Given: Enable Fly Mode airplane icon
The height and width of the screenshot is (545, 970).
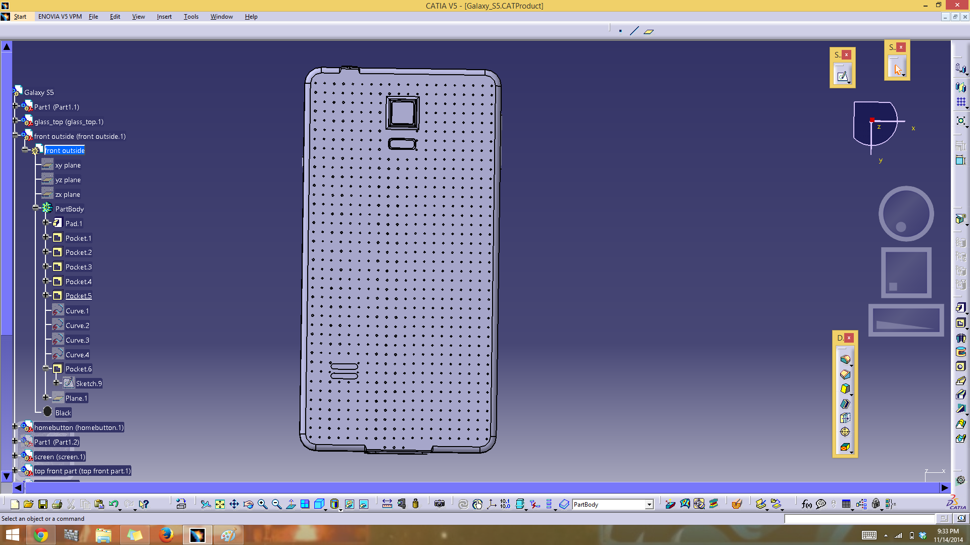Looking at the screenshot, I should (x=206, y=504).
